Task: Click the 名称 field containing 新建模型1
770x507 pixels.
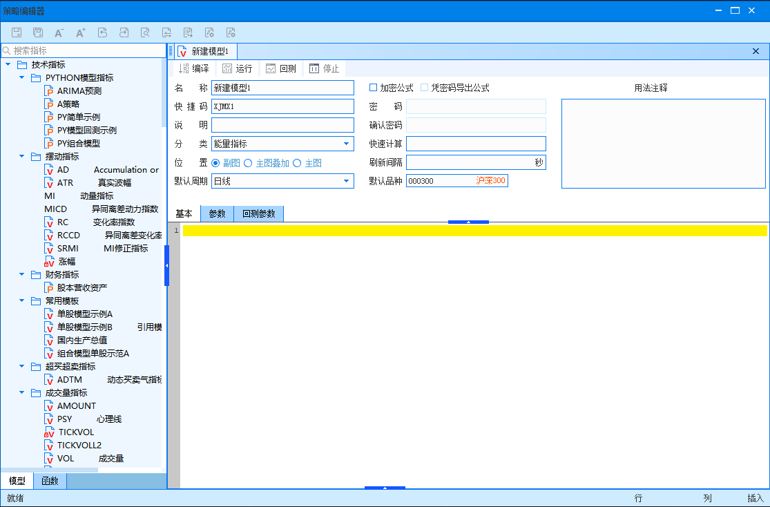Action: [x=283, y=88]
